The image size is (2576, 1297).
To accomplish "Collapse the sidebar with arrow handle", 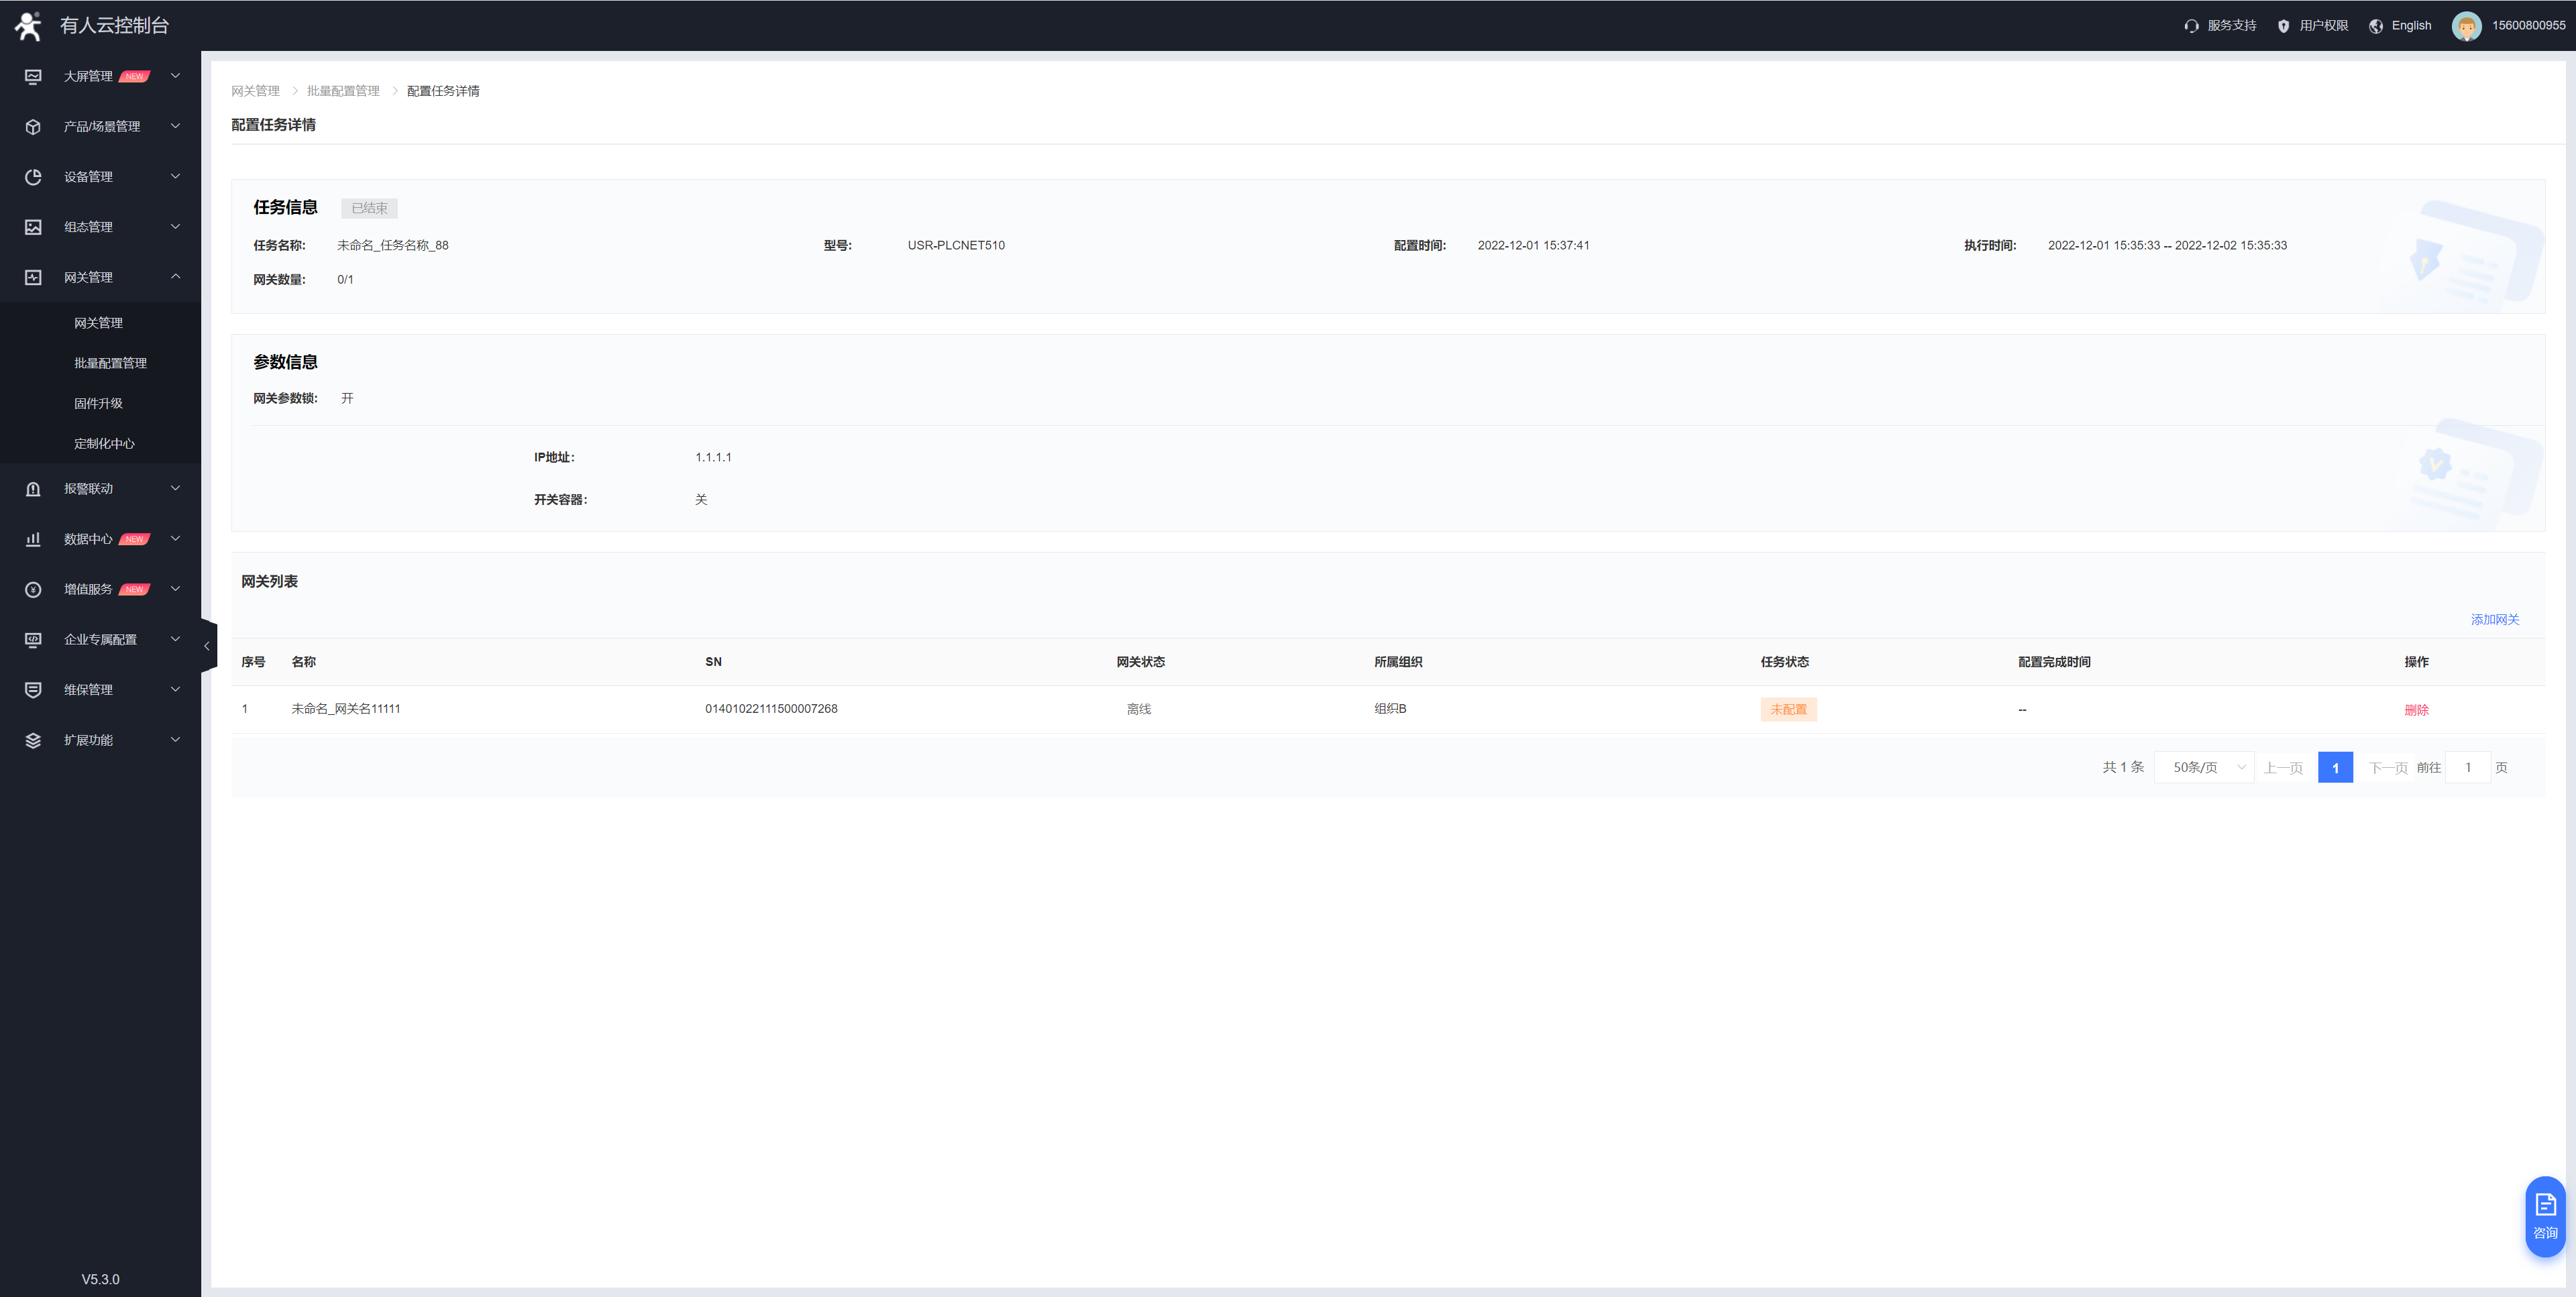I will (x=207, y=646).
